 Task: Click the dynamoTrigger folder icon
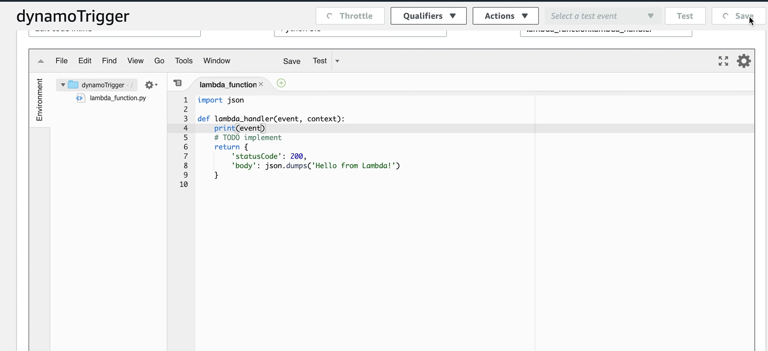[x=73, y=85]
